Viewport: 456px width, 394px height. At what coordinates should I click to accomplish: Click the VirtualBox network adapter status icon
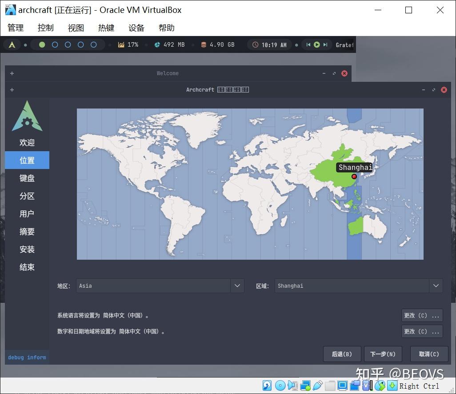pyautogui.click(x=306, y=386)
